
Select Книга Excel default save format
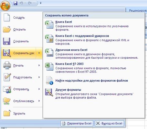pyautogui.click(x=93, y=26)
